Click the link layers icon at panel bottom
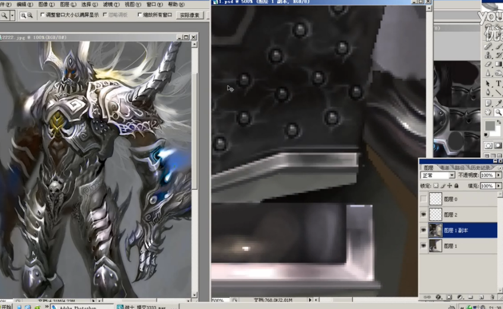This screenshot has width=503, height=309. tap(427, 297)
